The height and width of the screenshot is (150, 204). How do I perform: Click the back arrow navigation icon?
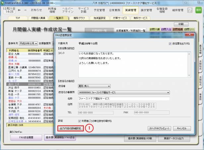point(20,10)
